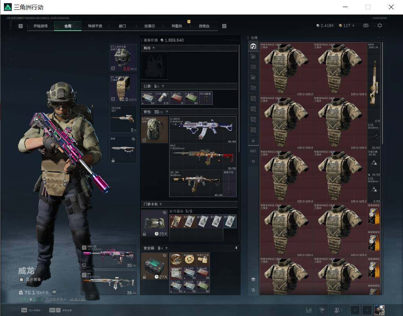
Task: Switch to the 交易行 tab
Action: (x=149, y=26)
